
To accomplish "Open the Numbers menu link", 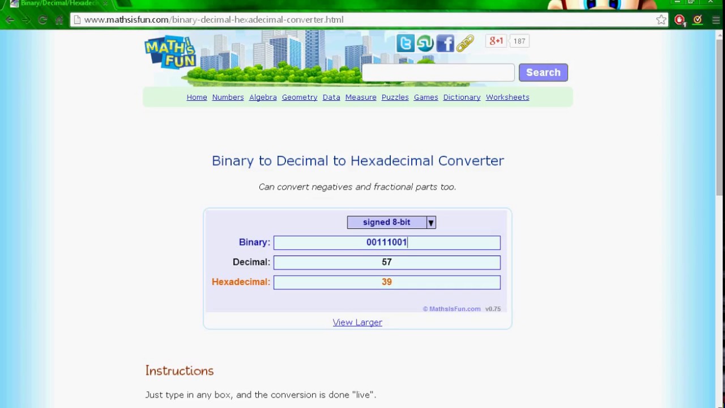I will (x=228, y=97).
